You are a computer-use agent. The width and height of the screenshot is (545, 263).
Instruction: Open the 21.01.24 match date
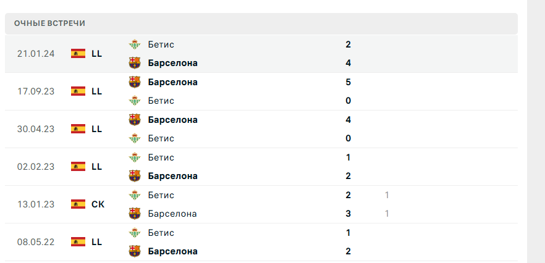click(36, 54)
